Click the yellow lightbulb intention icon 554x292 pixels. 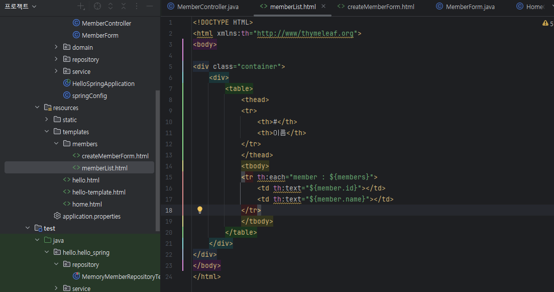[199, 210]
